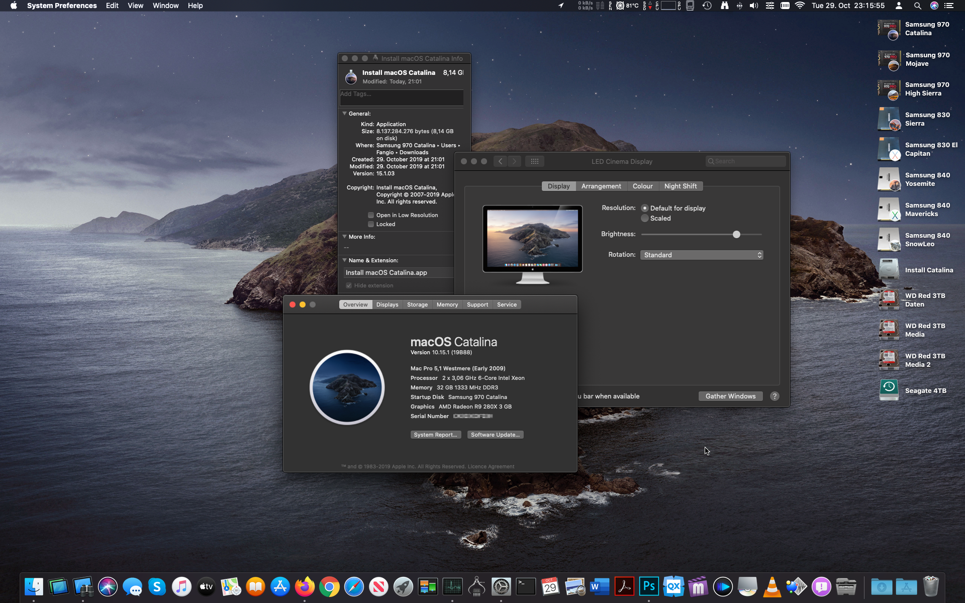Open Maps app in the Dock
This screenshot has width=965, height=603.
tap(231, 586)
